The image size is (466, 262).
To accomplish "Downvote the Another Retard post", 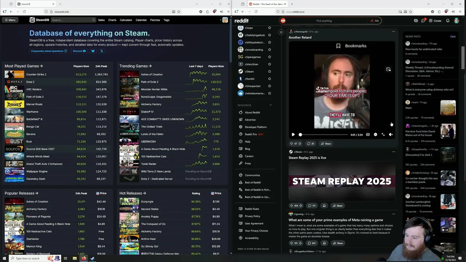I will tap(300, 144).
